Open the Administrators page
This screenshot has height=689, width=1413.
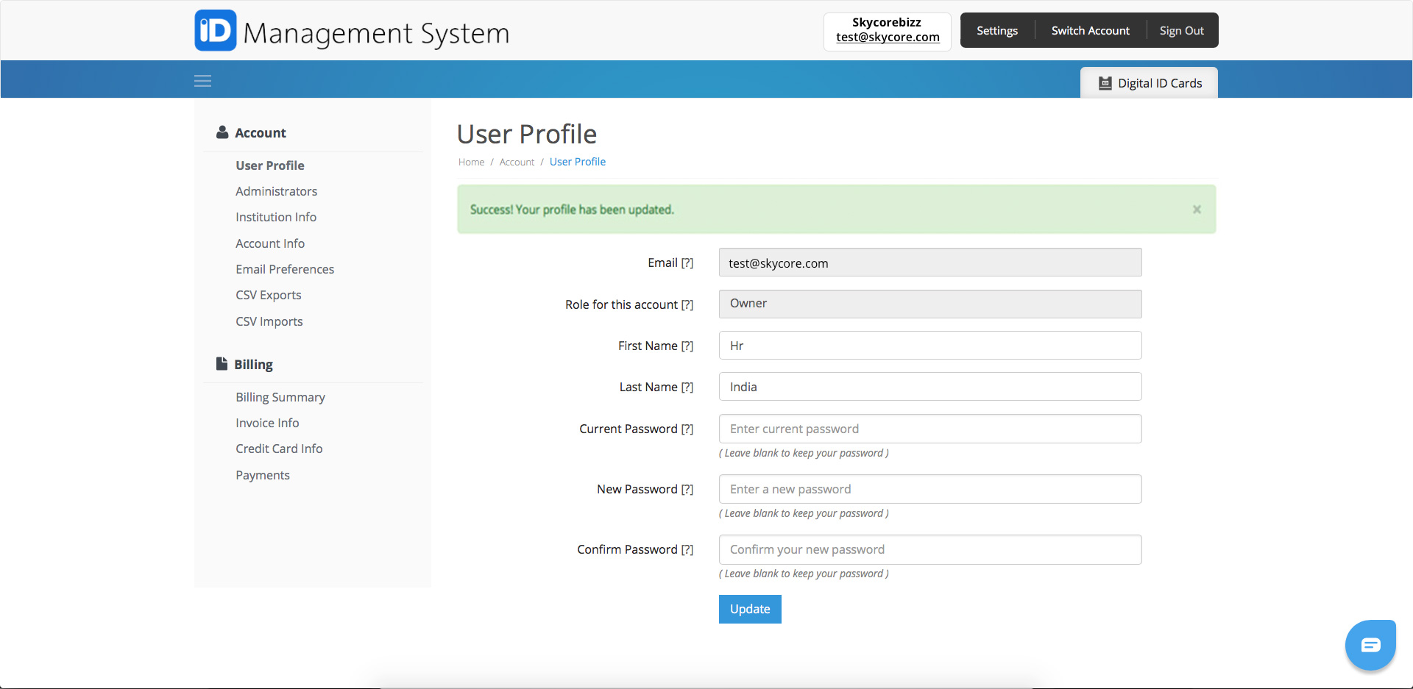tap(276, 191)
